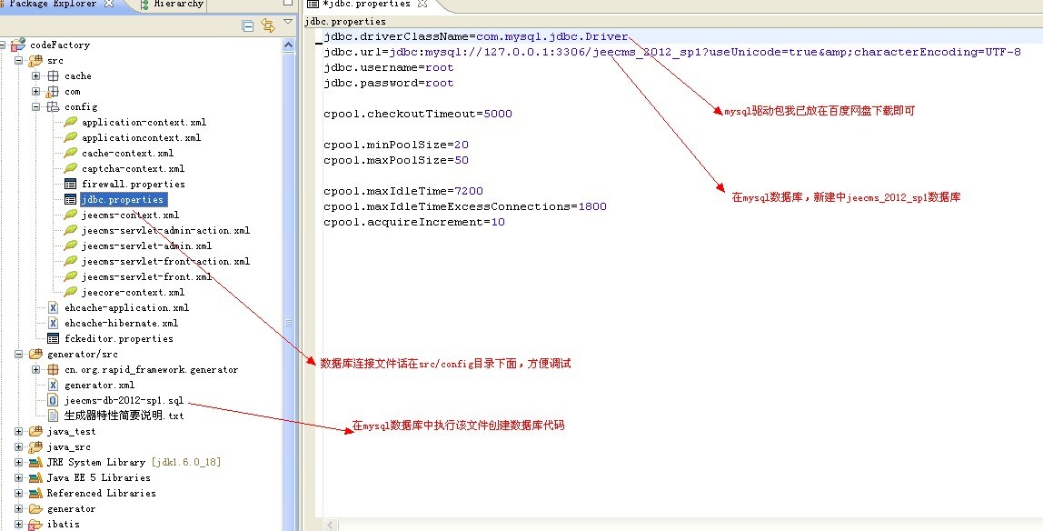Expand JRE System Library node
This screenshot has width=1043, height=531.
[x=18, y=462]
